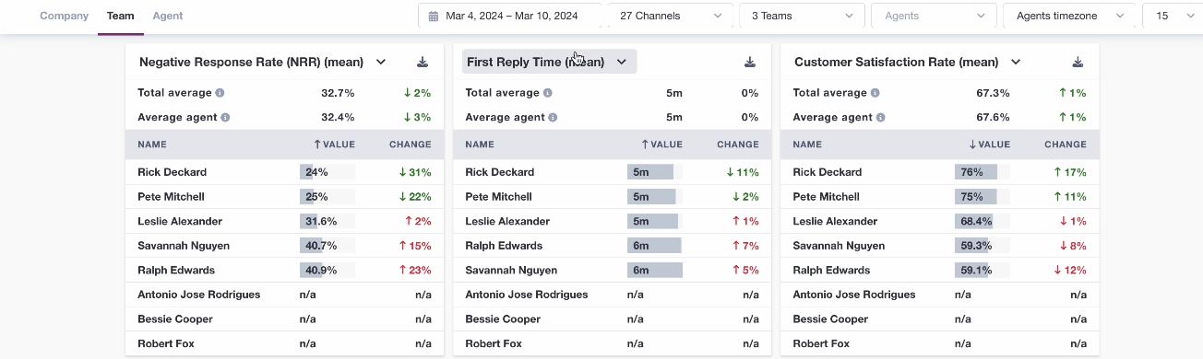Expand the Negative Response Rate metric dropdown
Viewport: 1203px width, 359px height.
[x=381, y=62]
